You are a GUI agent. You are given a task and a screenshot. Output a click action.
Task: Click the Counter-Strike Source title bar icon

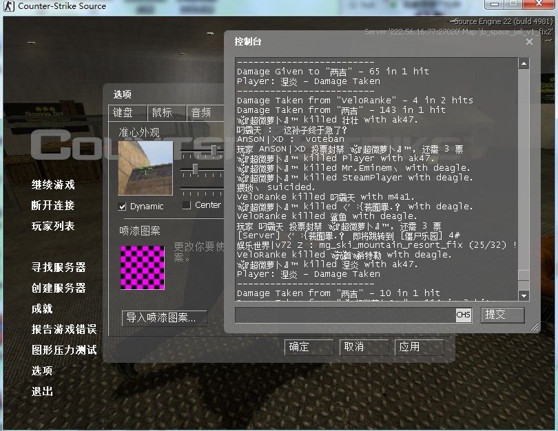coord(8,6)
